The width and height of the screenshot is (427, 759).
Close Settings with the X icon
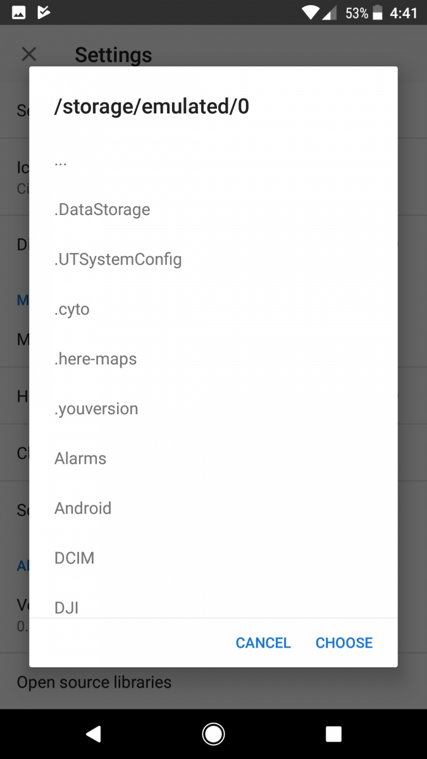(x=29, y=54)
